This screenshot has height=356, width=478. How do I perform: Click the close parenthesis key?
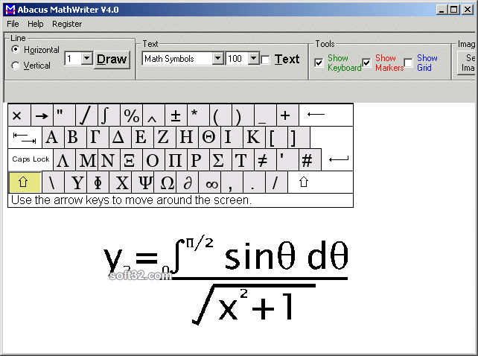tap(243, 115)
